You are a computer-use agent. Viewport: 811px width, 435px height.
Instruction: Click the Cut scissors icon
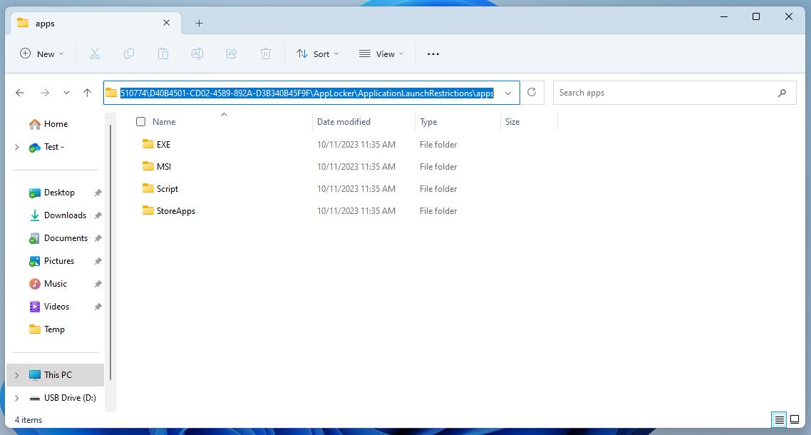coord(95,53)
